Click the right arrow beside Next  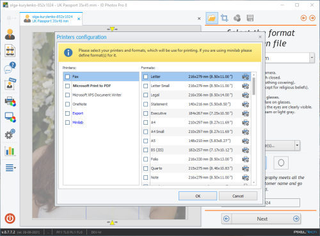point(296,219)
